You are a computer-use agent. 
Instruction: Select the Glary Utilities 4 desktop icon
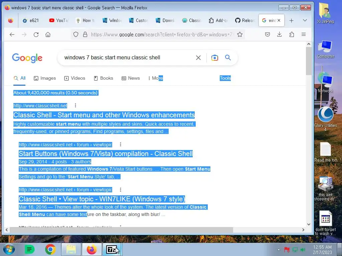325,119
